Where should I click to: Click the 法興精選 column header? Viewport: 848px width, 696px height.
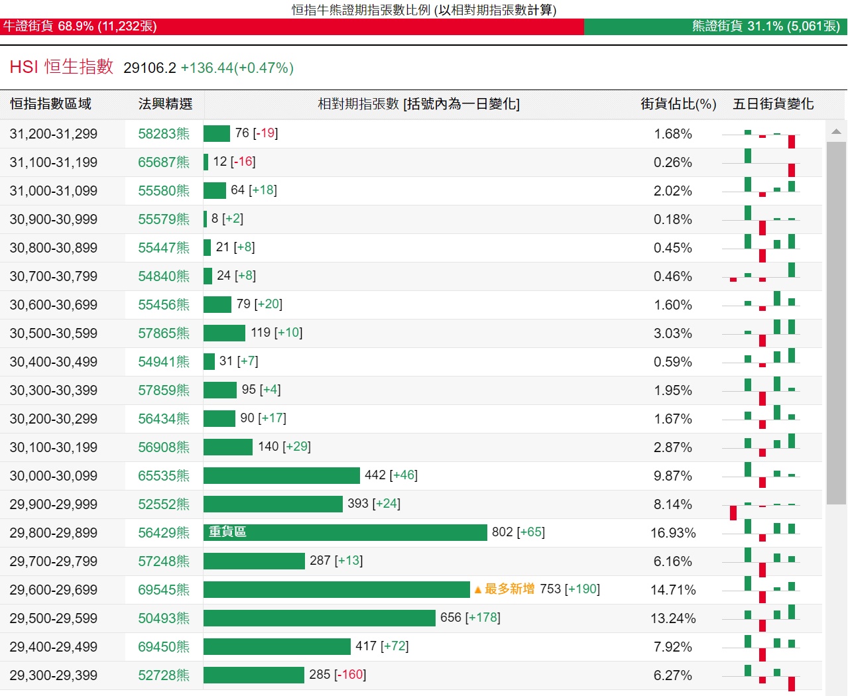point(165,104)
